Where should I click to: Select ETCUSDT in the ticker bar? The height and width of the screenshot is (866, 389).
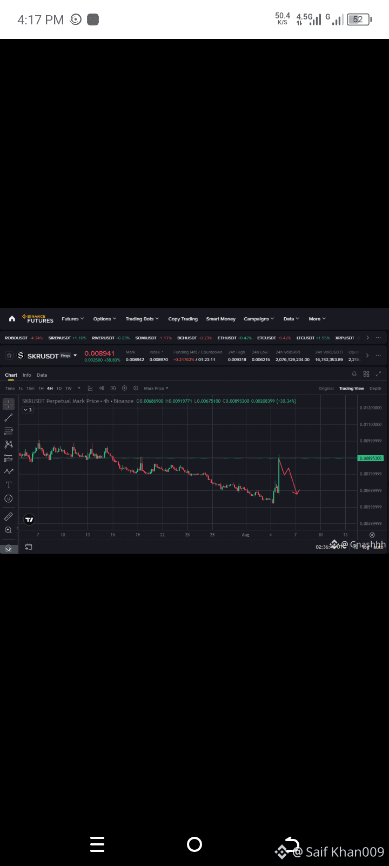tap(274, 338)
